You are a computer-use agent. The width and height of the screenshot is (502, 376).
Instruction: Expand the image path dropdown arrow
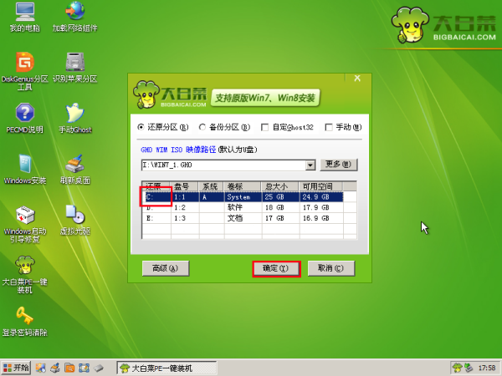point(310,165)
